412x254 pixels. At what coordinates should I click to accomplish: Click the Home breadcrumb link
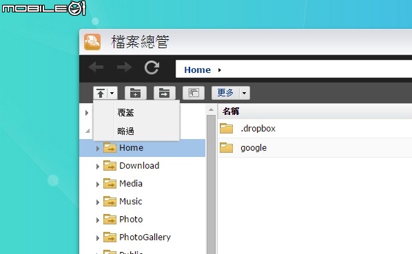[x=197, y=70]
